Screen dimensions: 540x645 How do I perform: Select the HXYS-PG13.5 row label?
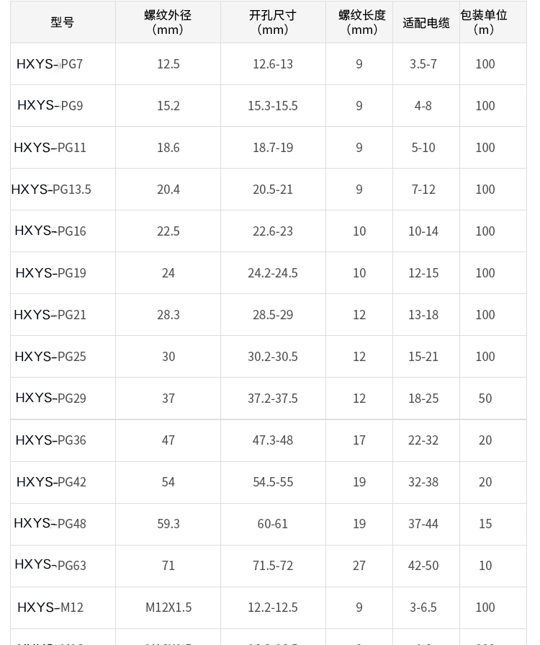click(x=51, y=190)
